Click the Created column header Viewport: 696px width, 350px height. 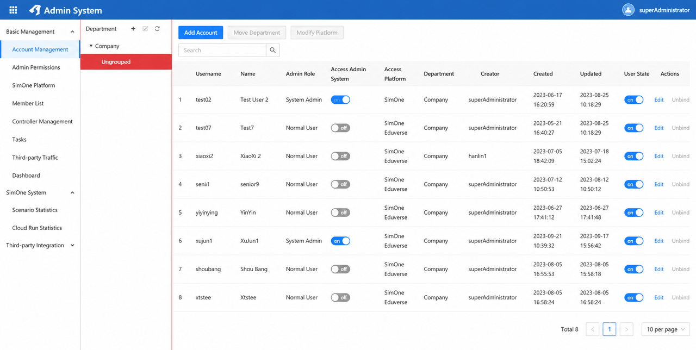pyautogui.click(x=543, y=74)
